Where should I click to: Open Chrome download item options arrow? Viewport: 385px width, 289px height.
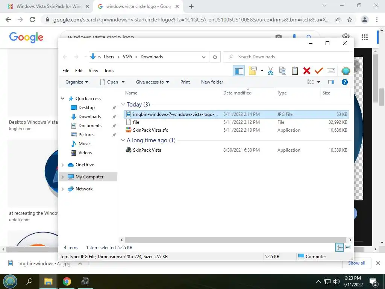pos(80,263)
